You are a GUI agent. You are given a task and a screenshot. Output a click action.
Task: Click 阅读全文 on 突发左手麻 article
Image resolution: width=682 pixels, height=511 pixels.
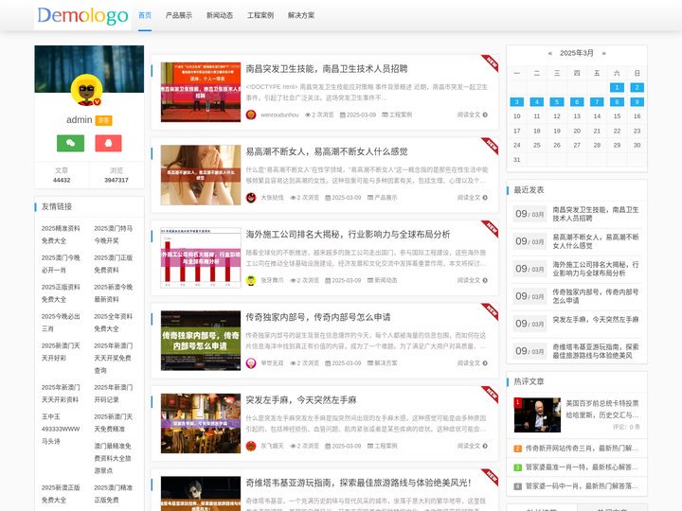473,446
